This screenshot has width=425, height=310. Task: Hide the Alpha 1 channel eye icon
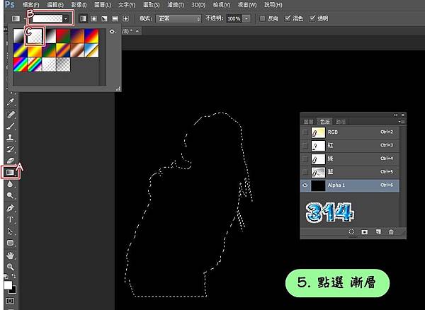tap(305, 185)
